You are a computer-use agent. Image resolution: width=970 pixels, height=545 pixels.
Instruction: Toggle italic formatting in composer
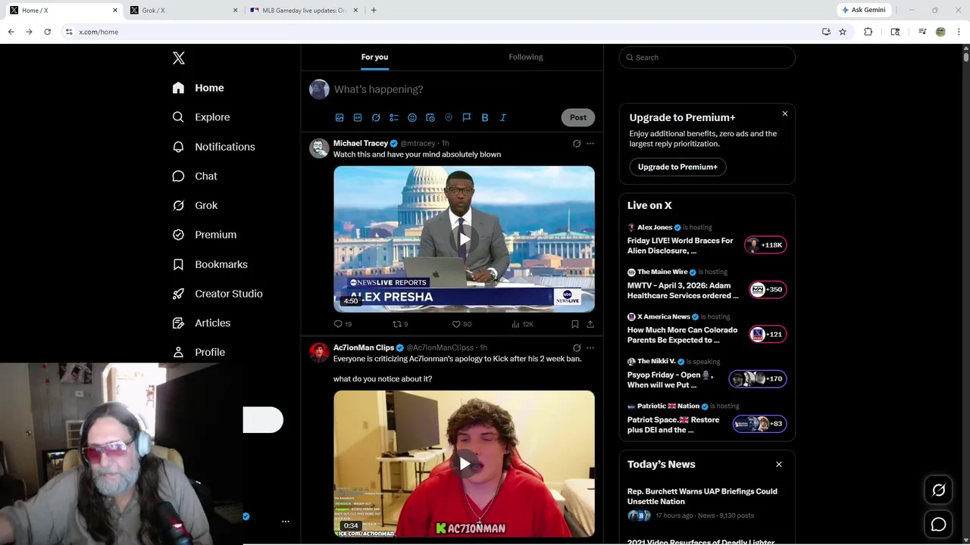[503, 117]
